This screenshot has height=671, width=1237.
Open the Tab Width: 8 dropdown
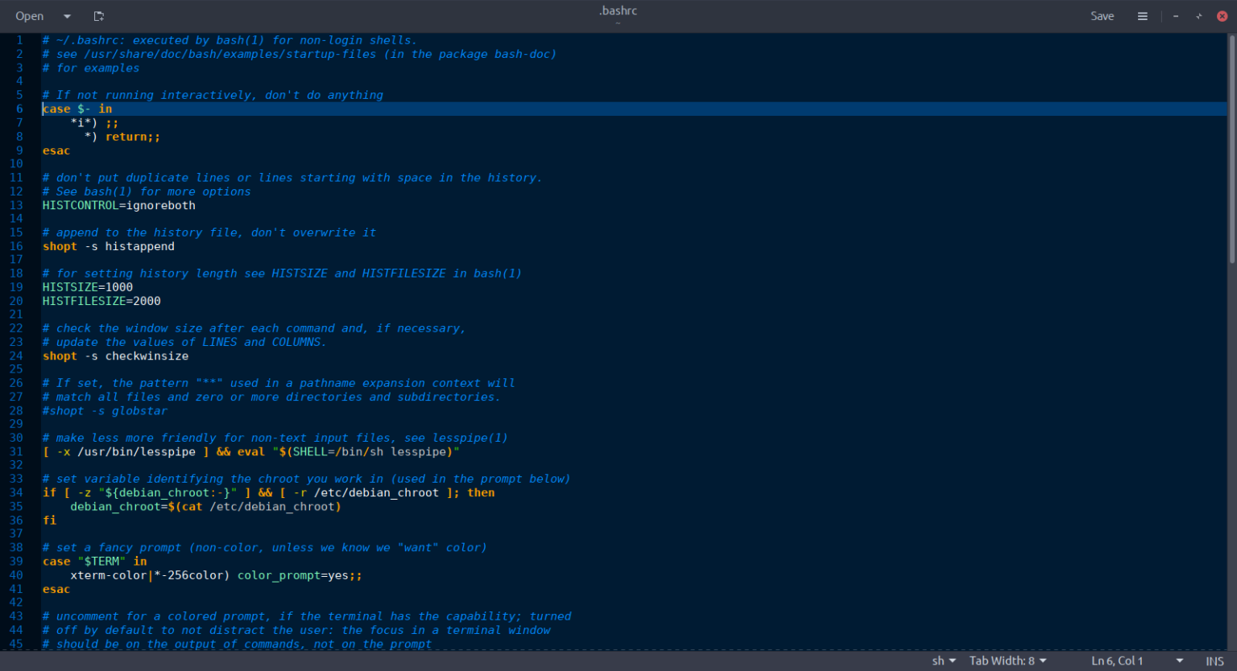tap(1007, 661)
